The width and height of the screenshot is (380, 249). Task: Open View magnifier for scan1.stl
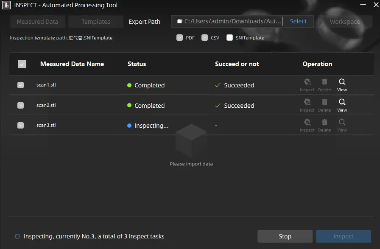(342, 82)
